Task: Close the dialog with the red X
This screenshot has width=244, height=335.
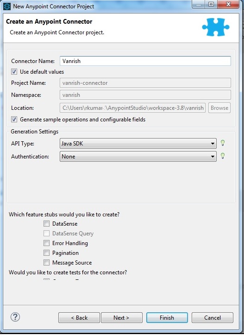Action: point(228,5)
